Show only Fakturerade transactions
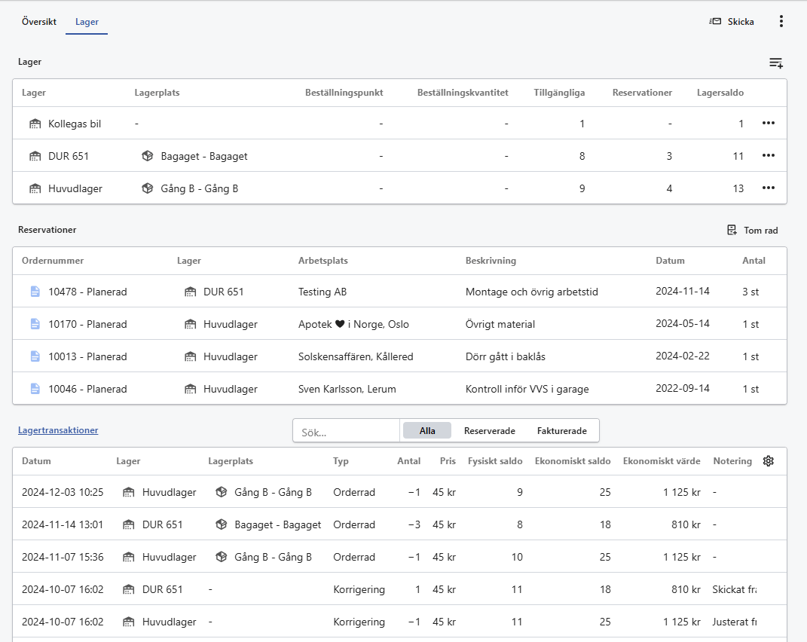The height and width of the screenshot is (642, 807). pos(561,431)
